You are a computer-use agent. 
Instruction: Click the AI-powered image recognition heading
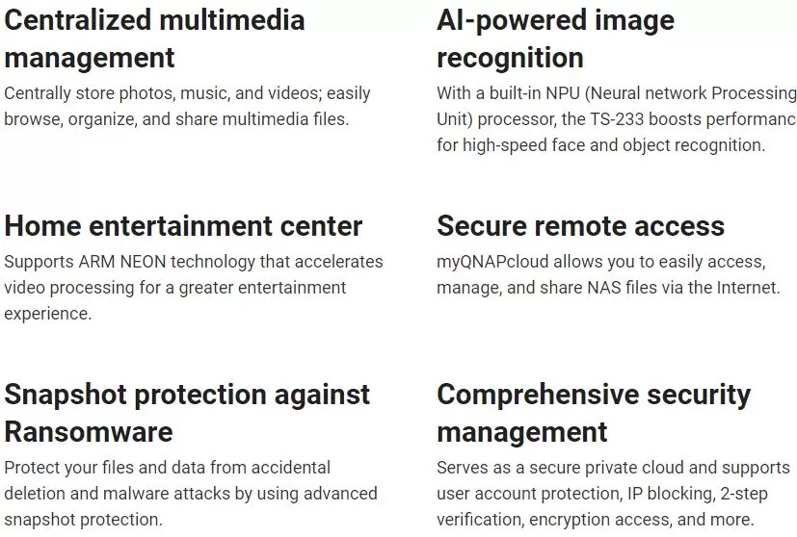click(x=555, y=39)
